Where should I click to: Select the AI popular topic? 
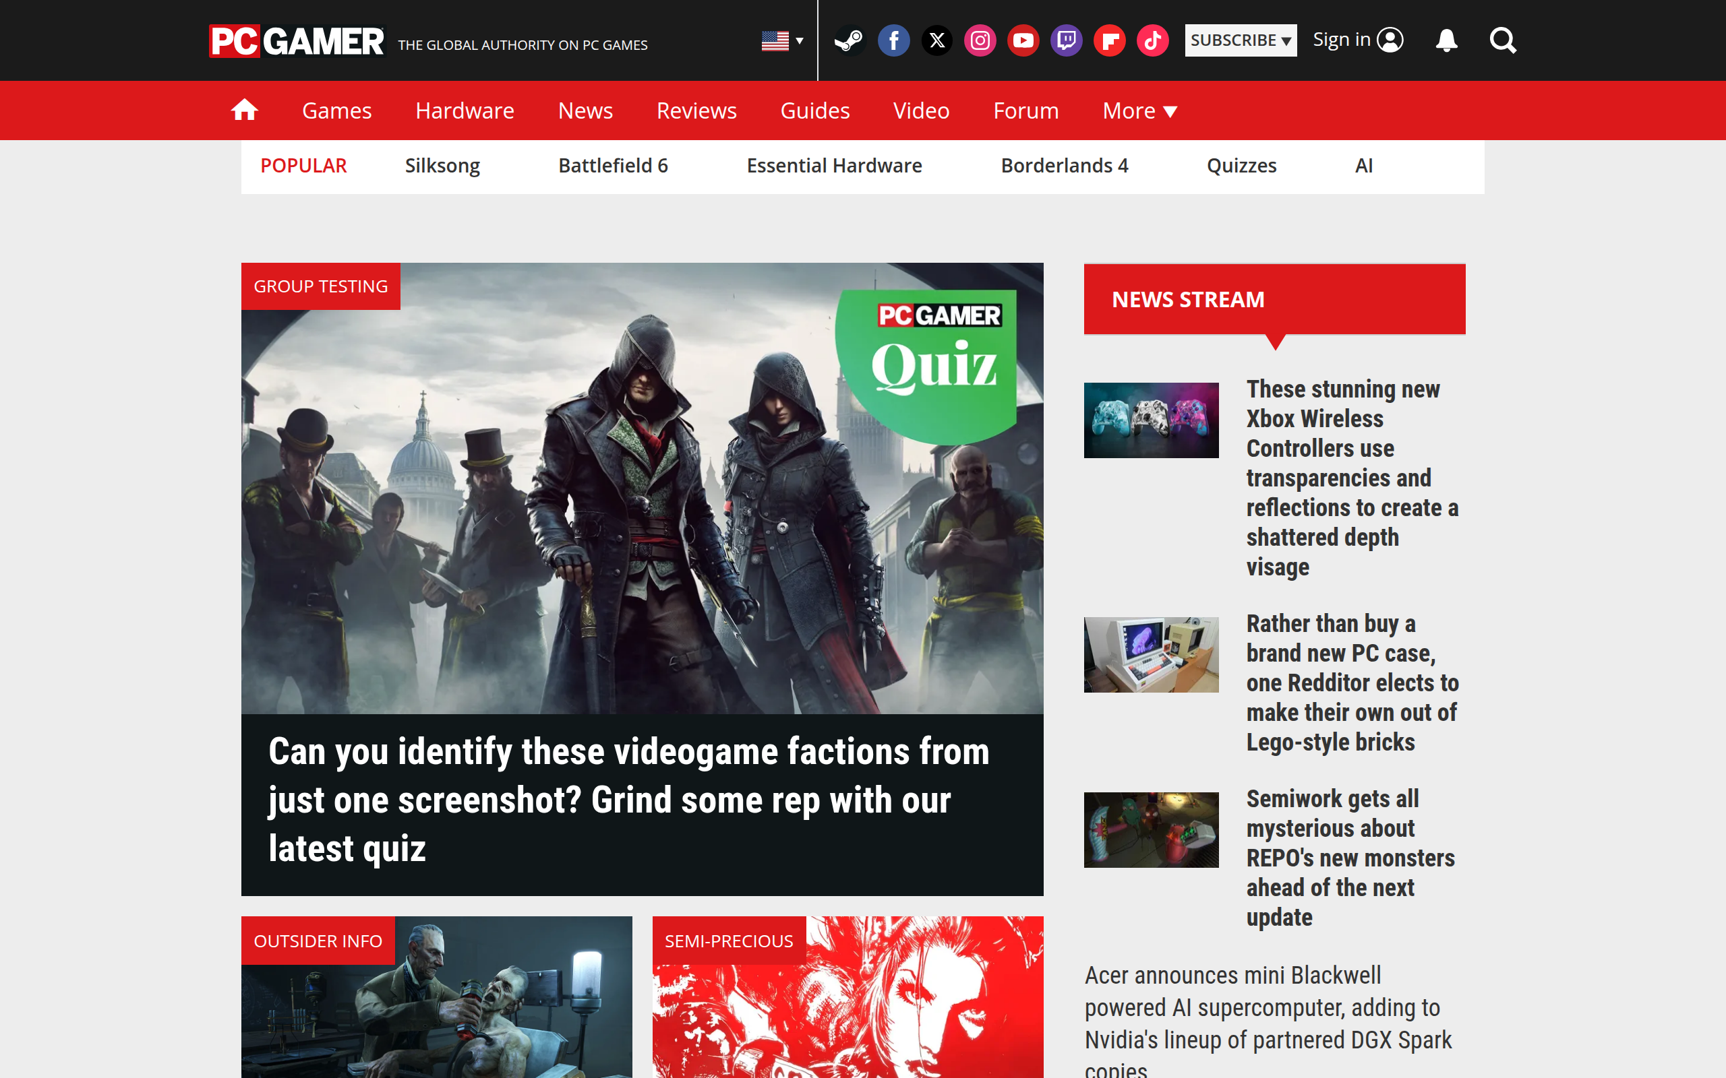[x=1364, y=166]
